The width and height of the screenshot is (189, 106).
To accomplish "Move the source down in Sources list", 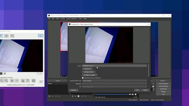I will click(x=85, y=96).
